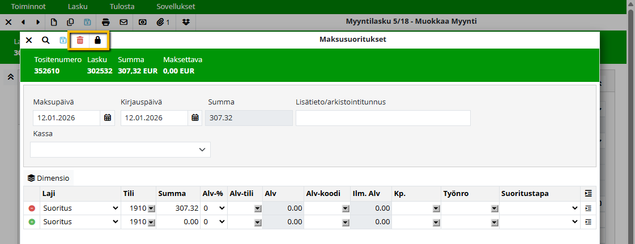This screenshot has height=244, width=635.
Task: Click the envelope email icon
Action: (123, 22)
